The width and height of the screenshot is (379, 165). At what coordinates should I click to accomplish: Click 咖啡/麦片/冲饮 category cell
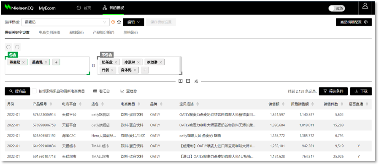click(x=133, y=136)
